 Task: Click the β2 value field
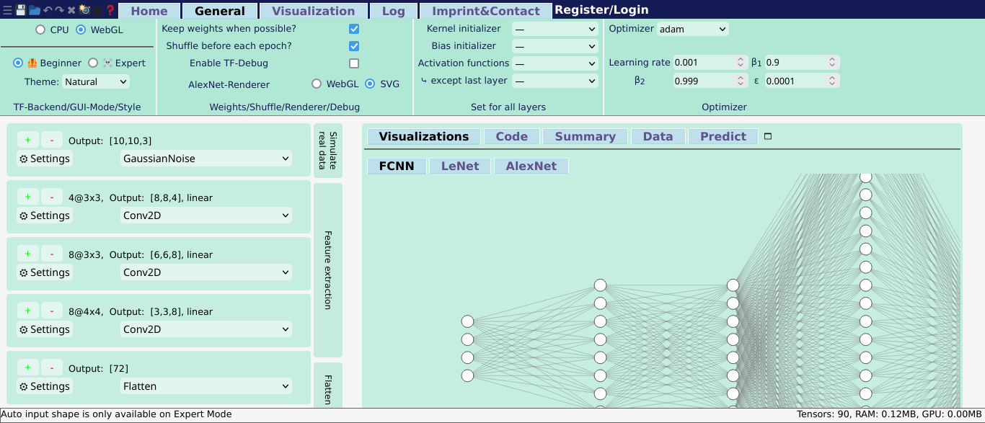[710, 81]
